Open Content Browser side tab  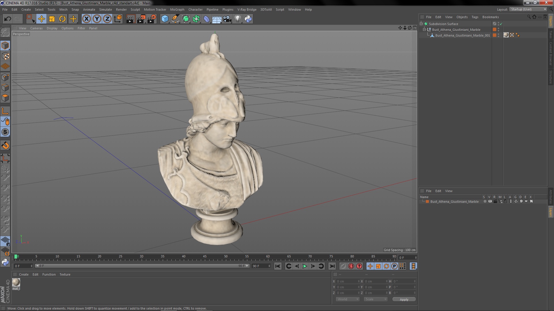tap(551, 54)
